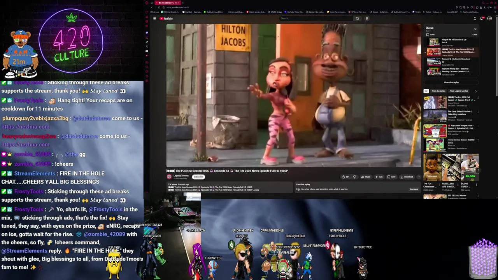Image resolution: width=498 pixels, height=280 pixels.
Task: Share the PJs video
Action: [x=366, y=177]
